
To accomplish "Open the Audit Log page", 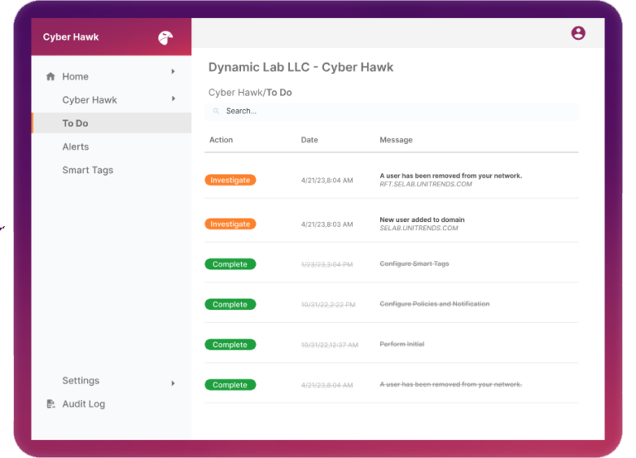I will click(x=84, y=403).
